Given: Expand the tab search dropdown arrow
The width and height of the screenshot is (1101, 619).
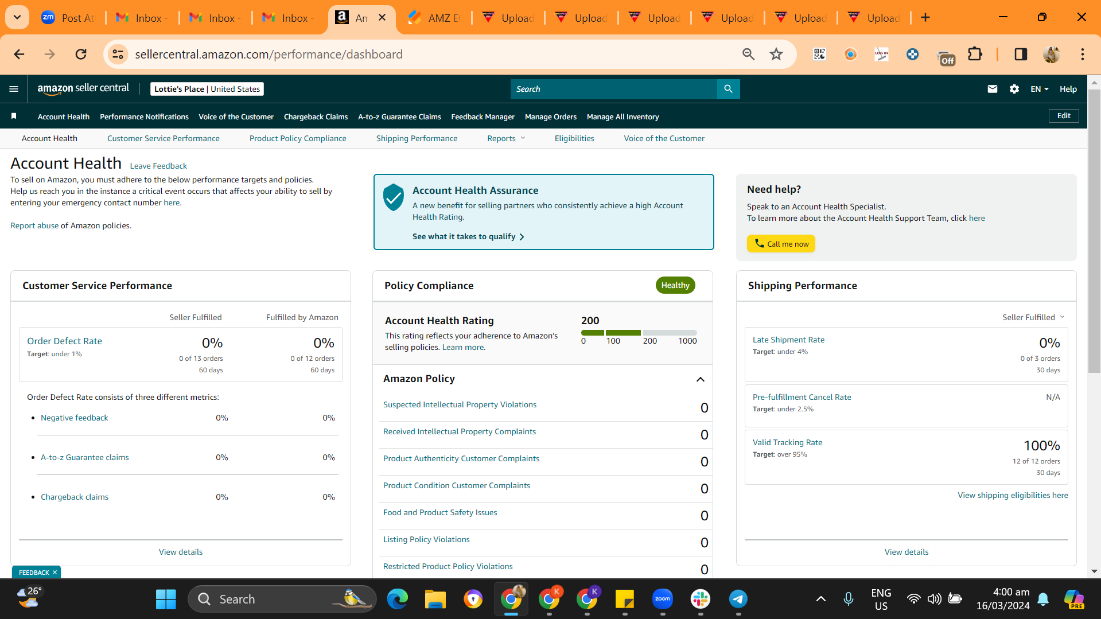Looking at the screenshot, I should (x=17, y=18).
